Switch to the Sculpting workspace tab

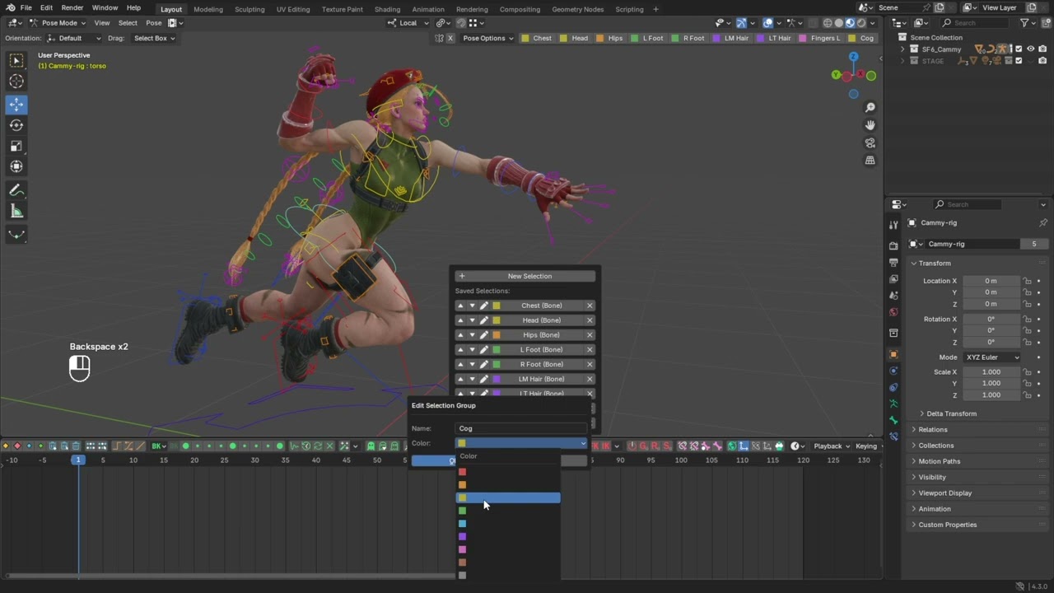[x=250, y=9]
